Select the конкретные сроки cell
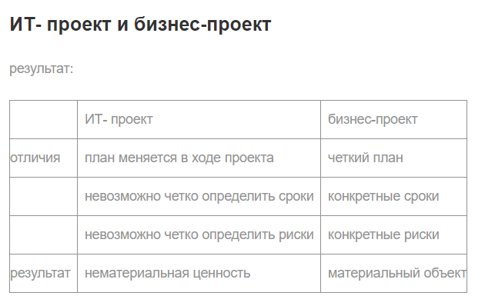Image resolution: width=485 pixels, height=306 pixels. coord(393,196)
